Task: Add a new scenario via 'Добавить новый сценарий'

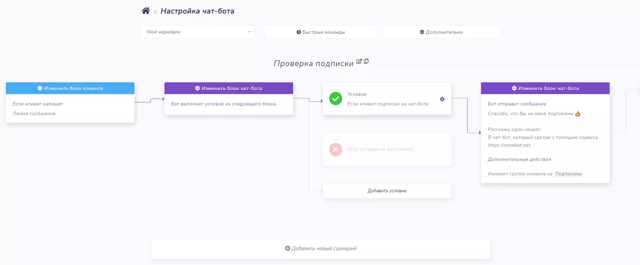Action: tap(321, 248)
